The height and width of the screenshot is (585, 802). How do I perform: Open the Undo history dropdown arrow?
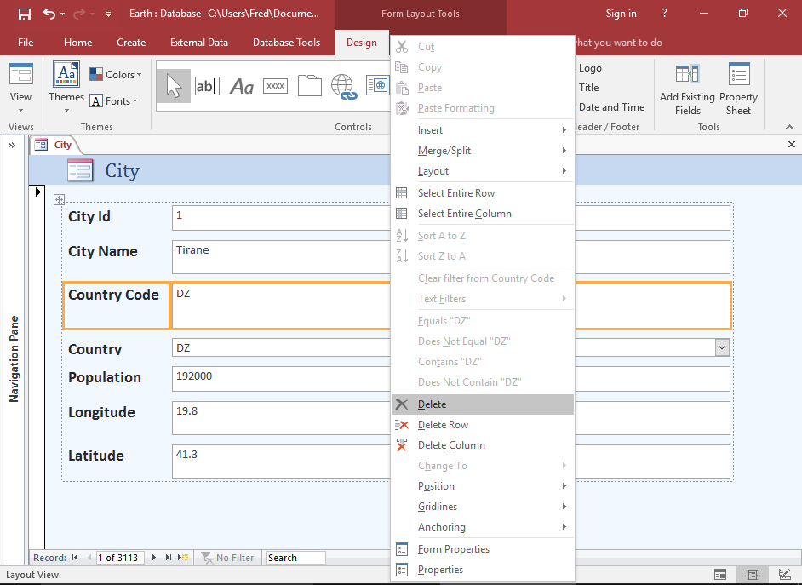pyautogui.click(x=63, y=14)
